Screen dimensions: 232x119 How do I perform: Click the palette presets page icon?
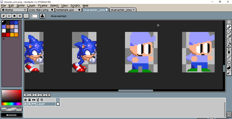14,16
